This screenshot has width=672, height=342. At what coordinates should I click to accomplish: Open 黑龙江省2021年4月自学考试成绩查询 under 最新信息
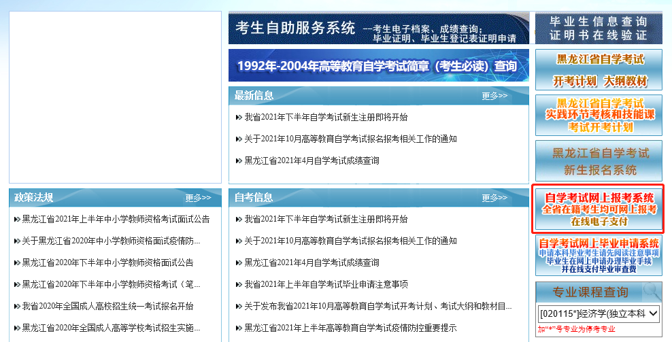pyautogui.click(x=312, y=161)
